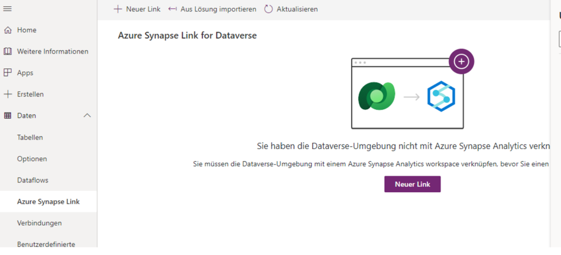Collapse the Daten section chevron
This screenshot has width=561, height=255.
87,116
